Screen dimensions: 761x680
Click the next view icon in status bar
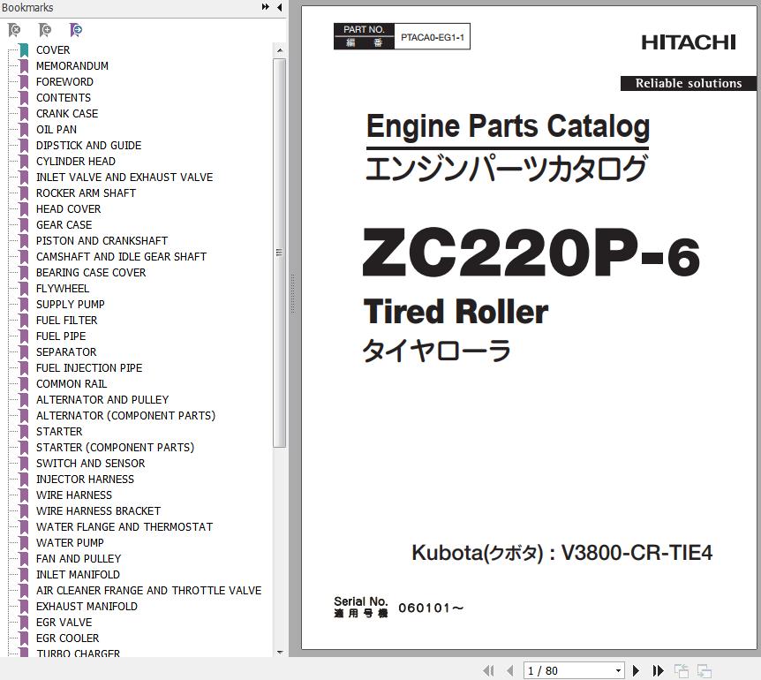click(x=704, y=671)
